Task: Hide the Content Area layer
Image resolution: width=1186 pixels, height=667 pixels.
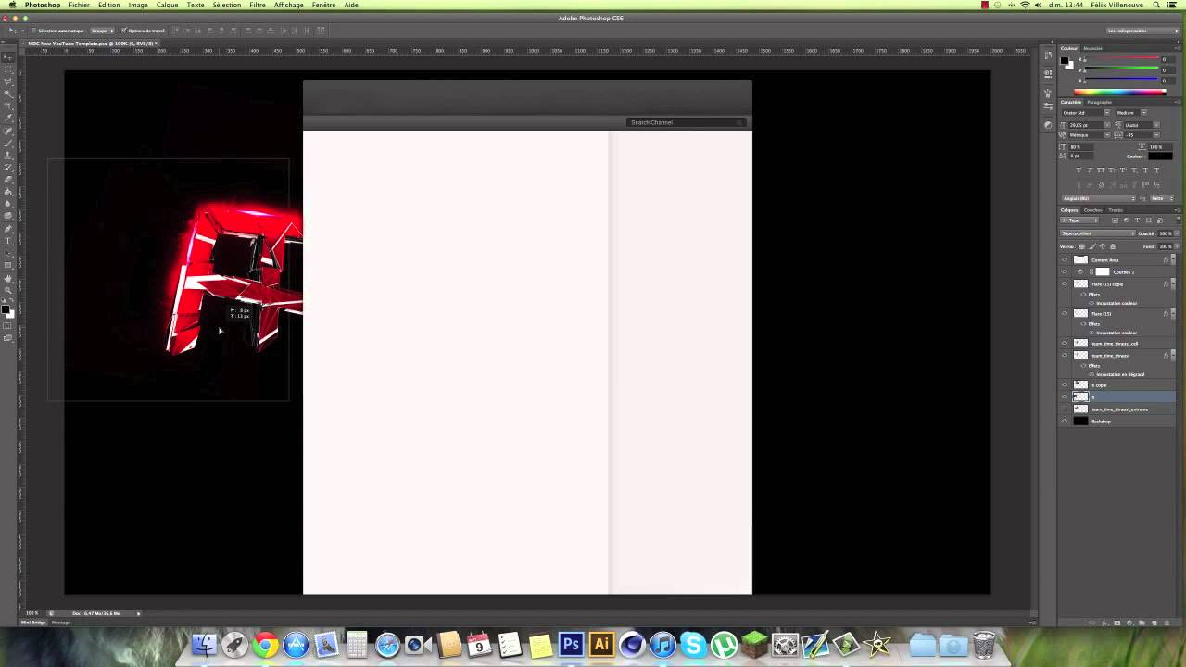Action: [x=1065, y=260]
